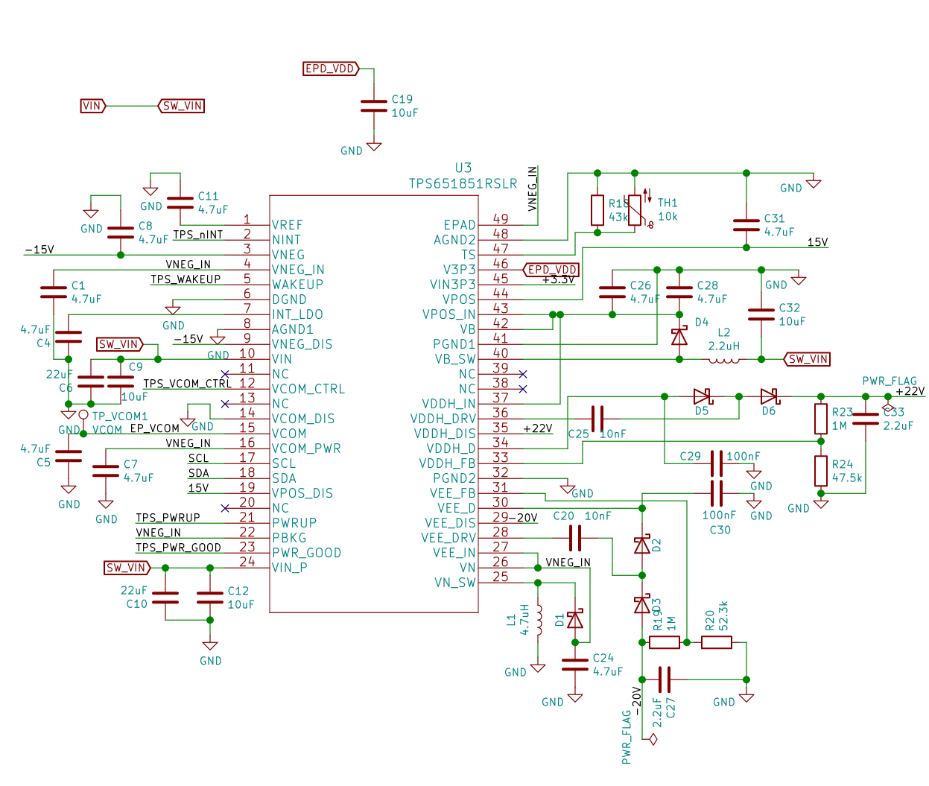Click the SW_VIN label feeding VIN_P pin 24
This screenshot has width=929, height=786.
(x=127, y=568)
